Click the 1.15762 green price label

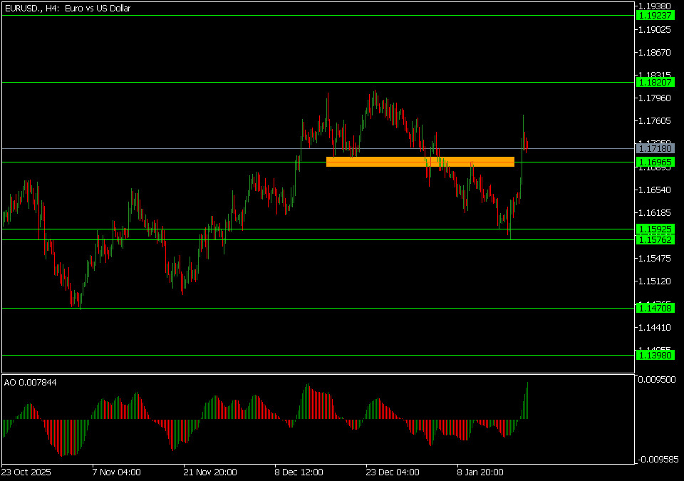[654, 240]
